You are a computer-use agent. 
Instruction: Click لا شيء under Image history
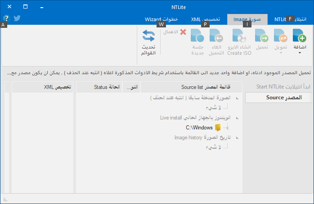point(213,147)
